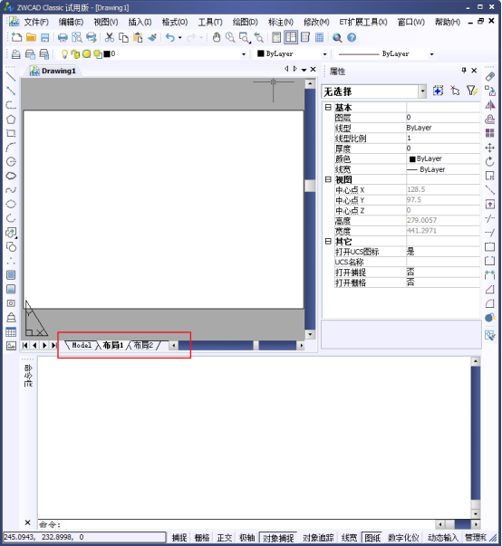Toggle 正交 ortho mode in status bar

pyautogui.click(x=225, y=538)
